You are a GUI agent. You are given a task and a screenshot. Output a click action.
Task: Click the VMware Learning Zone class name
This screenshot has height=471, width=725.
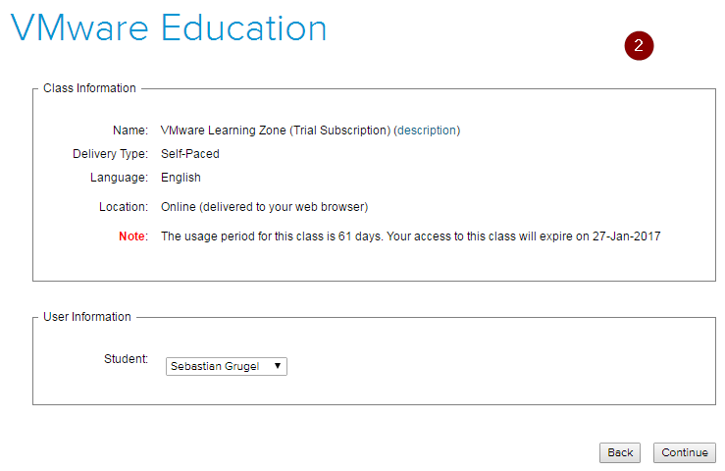click(x=276, y=130)
